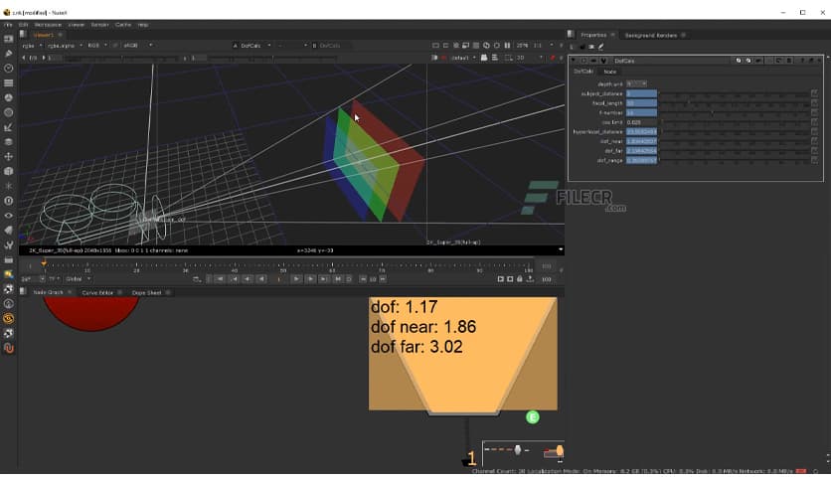This screenshot has height=481, width=831.
Task: Switch to the Background Renders tab
Action: (x=651, y=36)
